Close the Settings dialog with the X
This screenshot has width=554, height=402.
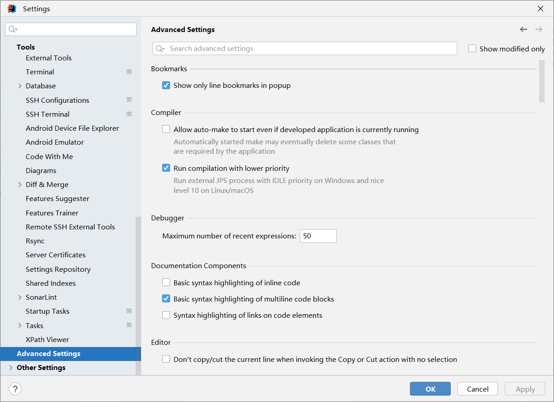click(x=540, y=9)
